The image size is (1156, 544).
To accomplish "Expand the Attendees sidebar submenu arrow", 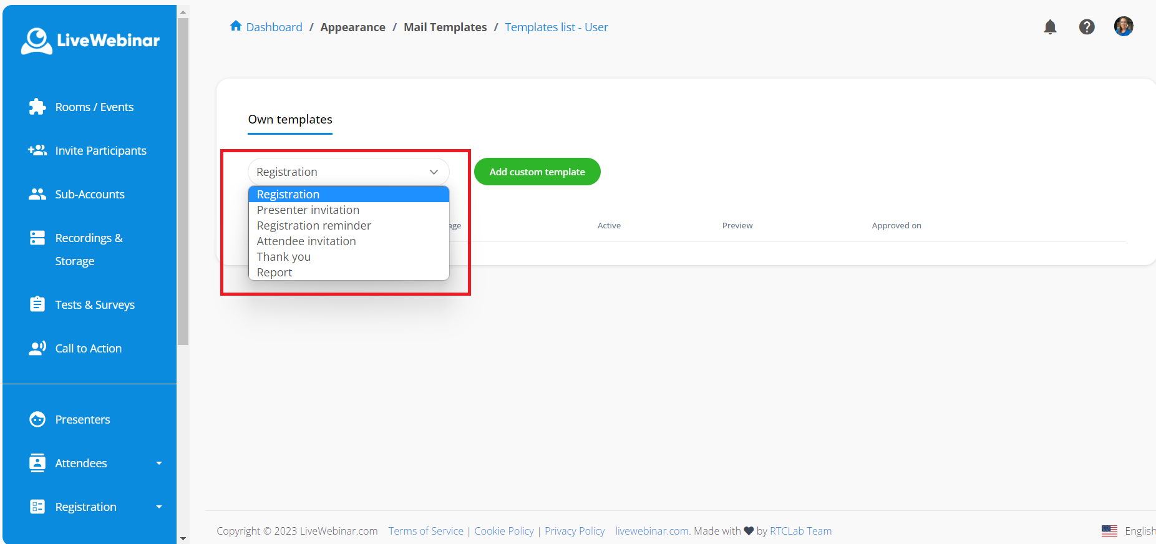I will [x=159, y=463].
